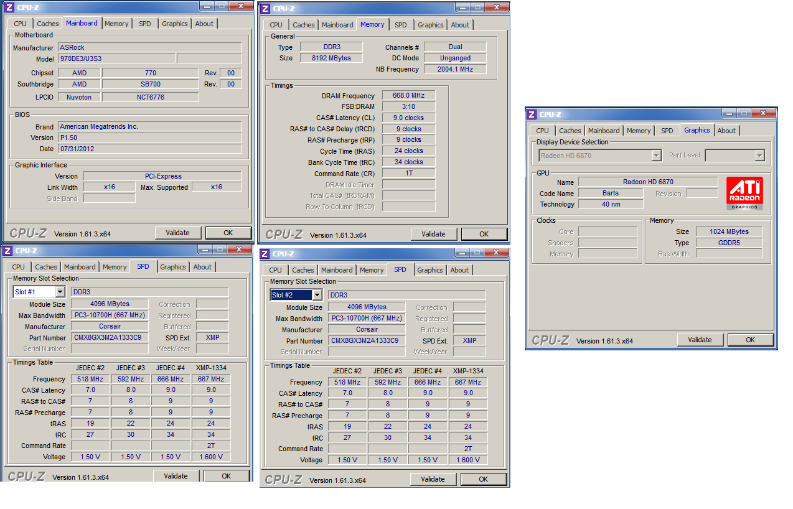Click Validate in the Mainboard window
The width and height of the screenshot is (793, 509).
click(x=178, y=233)
